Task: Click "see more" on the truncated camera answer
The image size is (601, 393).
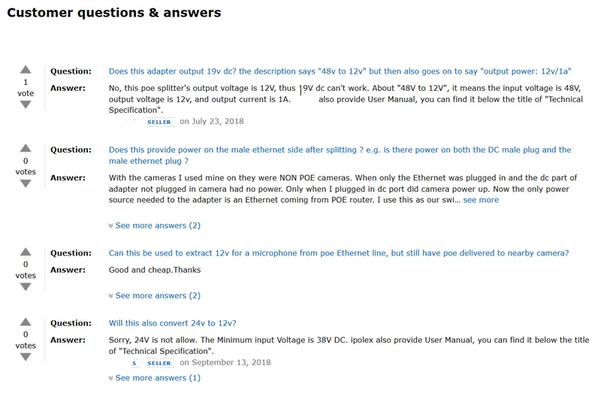Action: coord(481,200)
